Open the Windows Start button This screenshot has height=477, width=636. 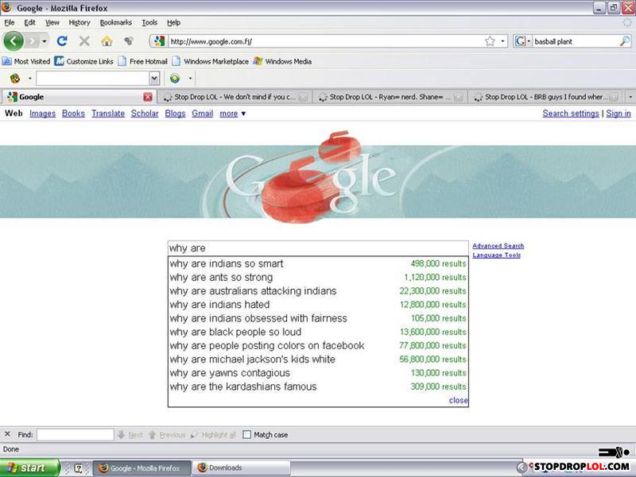click(x=29, y=467)
